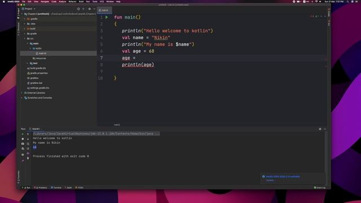Screen dimensions: 361x203
Task: Expand the gradle folder
Action: [x=25, y=34]
